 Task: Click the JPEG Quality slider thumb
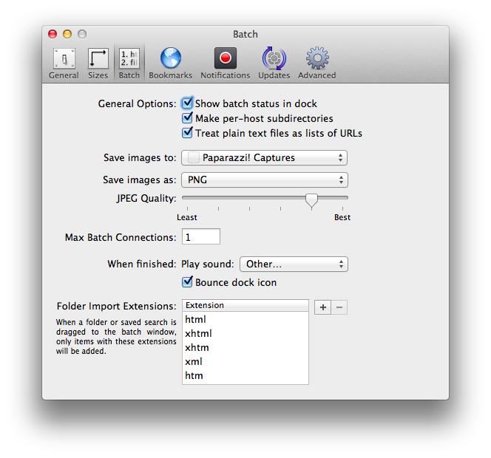coord(311,200)
